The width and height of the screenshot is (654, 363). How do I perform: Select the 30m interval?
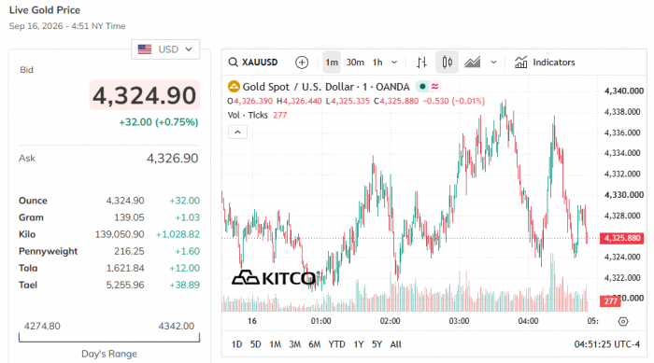pyautogui.click(x=355, y=63)
